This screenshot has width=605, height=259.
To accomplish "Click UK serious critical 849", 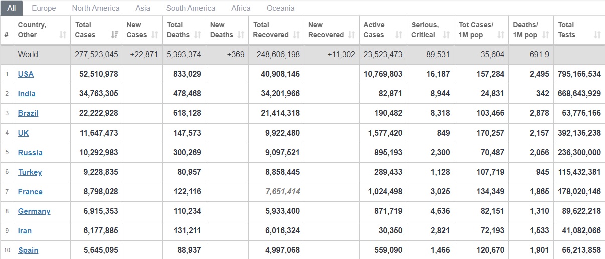I will point(443,133).
